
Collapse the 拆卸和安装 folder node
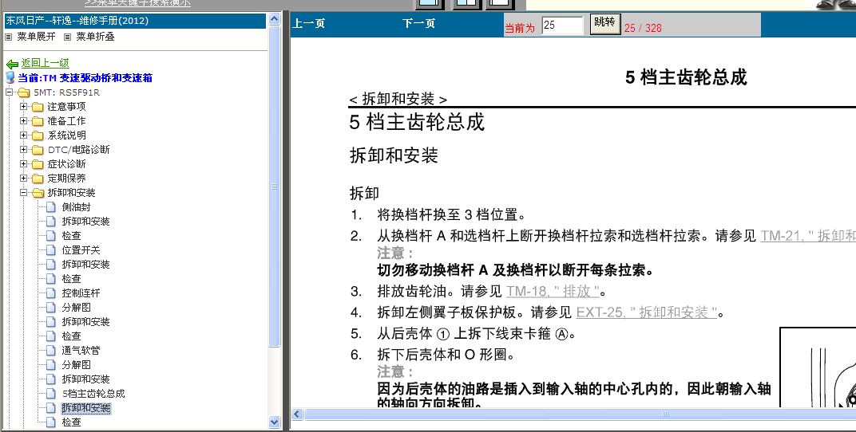pos(23,192)
